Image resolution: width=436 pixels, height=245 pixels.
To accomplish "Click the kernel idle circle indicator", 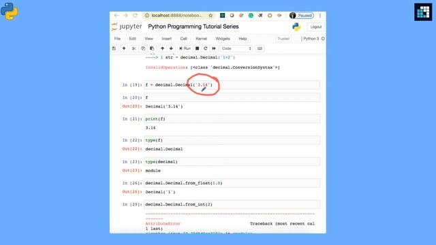I will [323, 39].
